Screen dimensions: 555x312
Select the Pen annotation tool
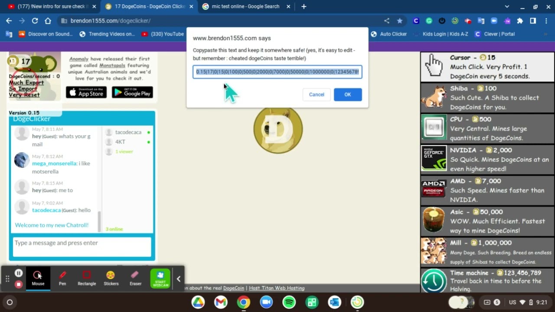[62, 278]
